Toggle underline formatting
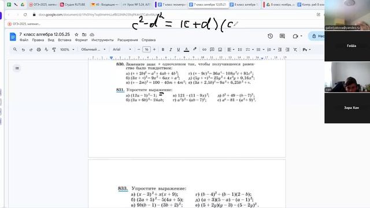Viewport: 370px width, 208px height. point(179,50)
